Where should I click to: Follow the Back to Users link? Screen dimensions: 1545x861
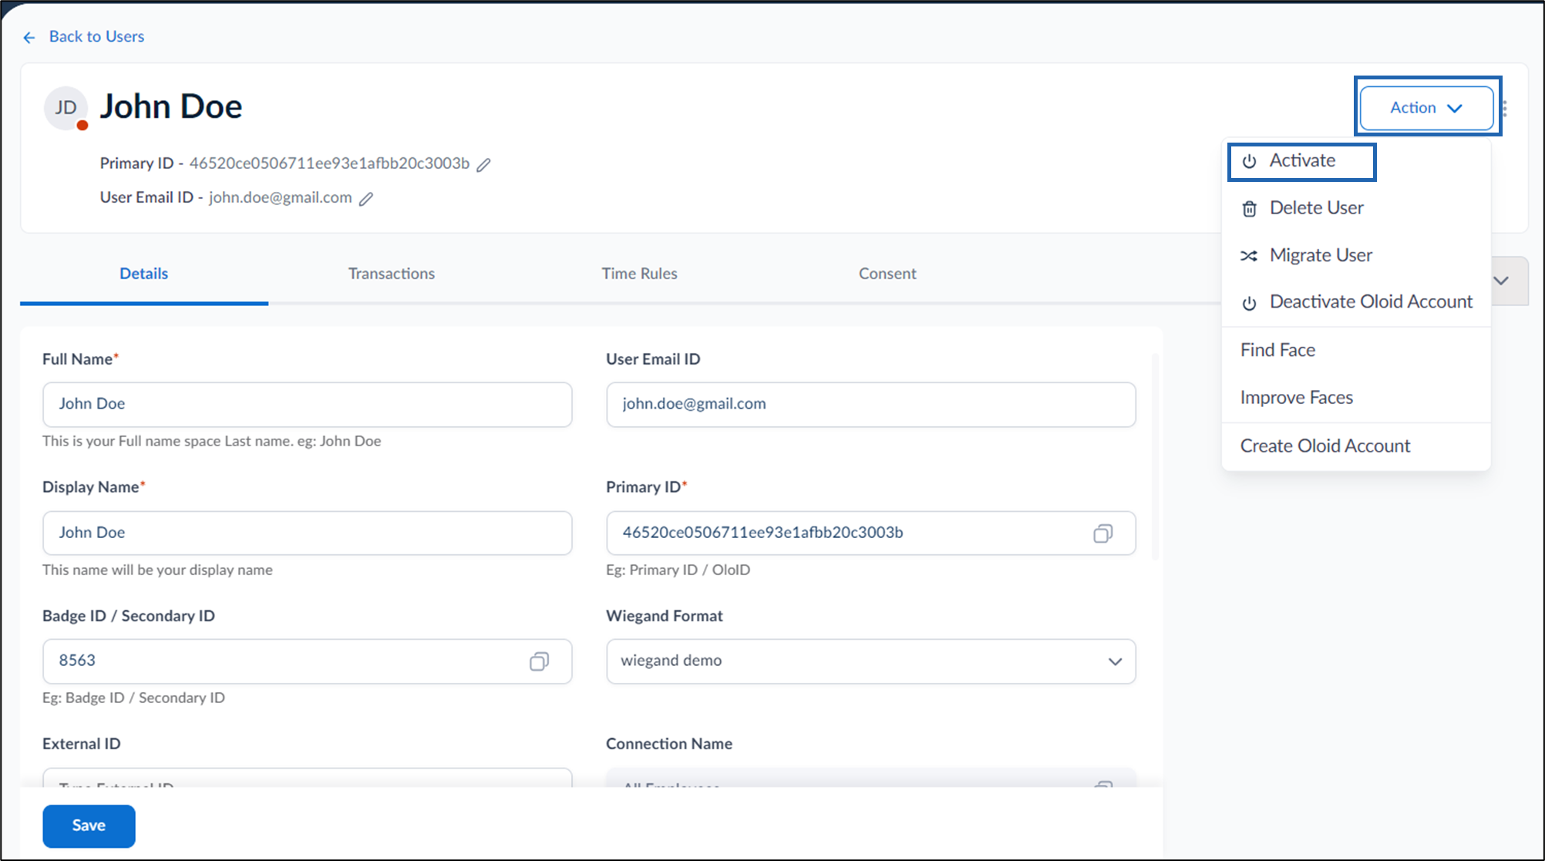(x=96, y=36)
